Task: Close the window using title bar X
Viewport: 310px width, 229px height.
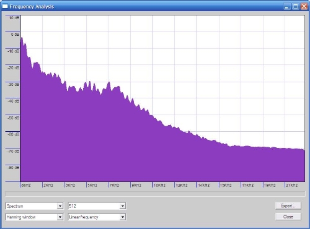Action: pos(304,6)
